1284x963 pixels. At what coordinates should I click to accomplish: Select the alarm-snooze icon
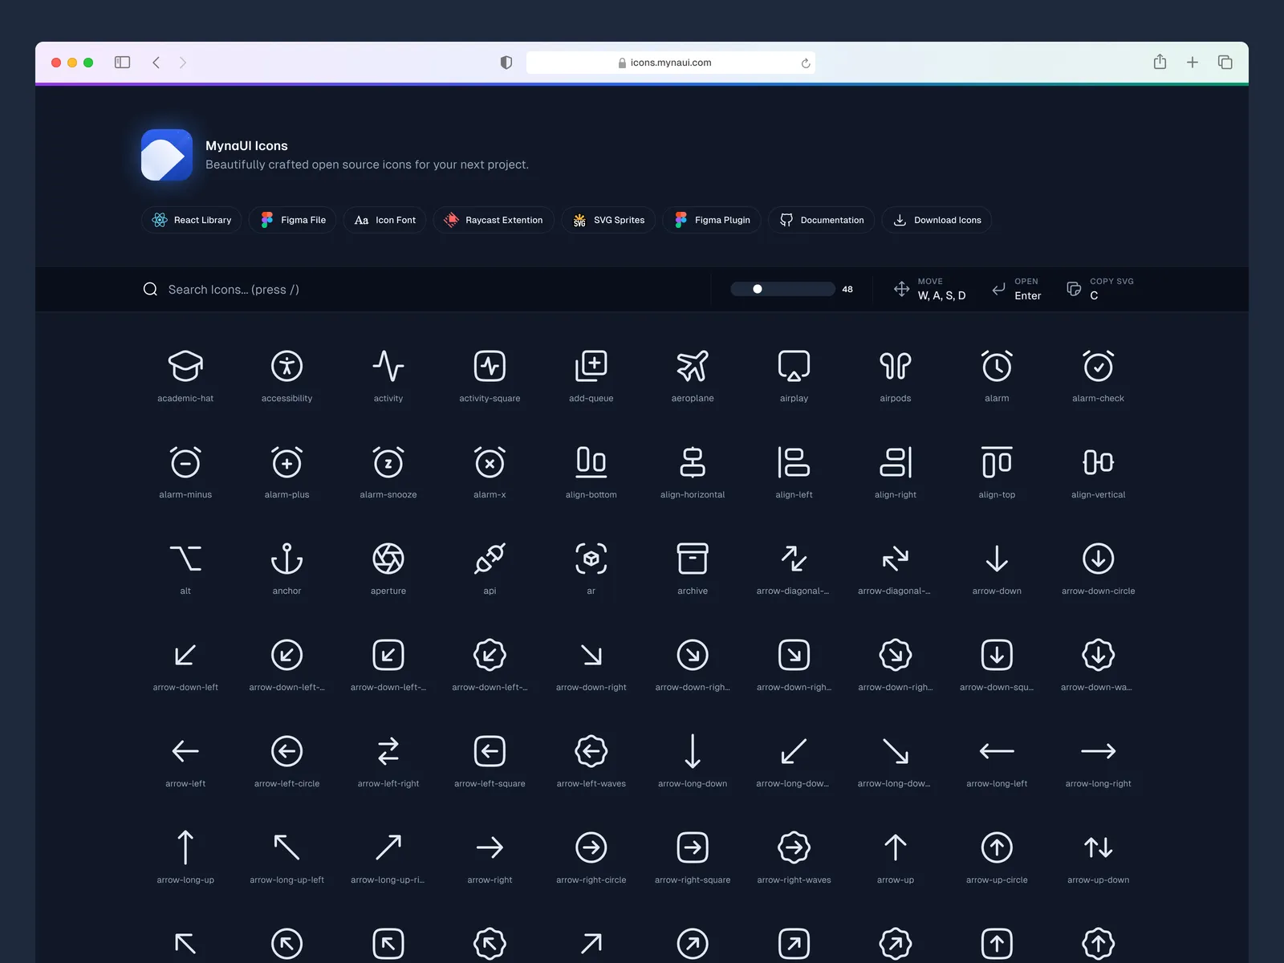[x=388, y=463]
